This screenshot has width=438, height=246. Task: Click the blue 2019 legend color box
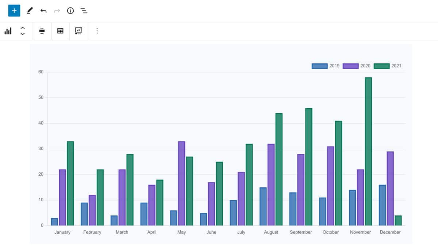tap(319, 66)
